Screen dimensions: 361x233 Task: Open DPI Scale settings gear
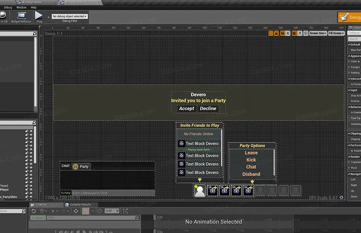pyautogui.click(x=341, y=198)
